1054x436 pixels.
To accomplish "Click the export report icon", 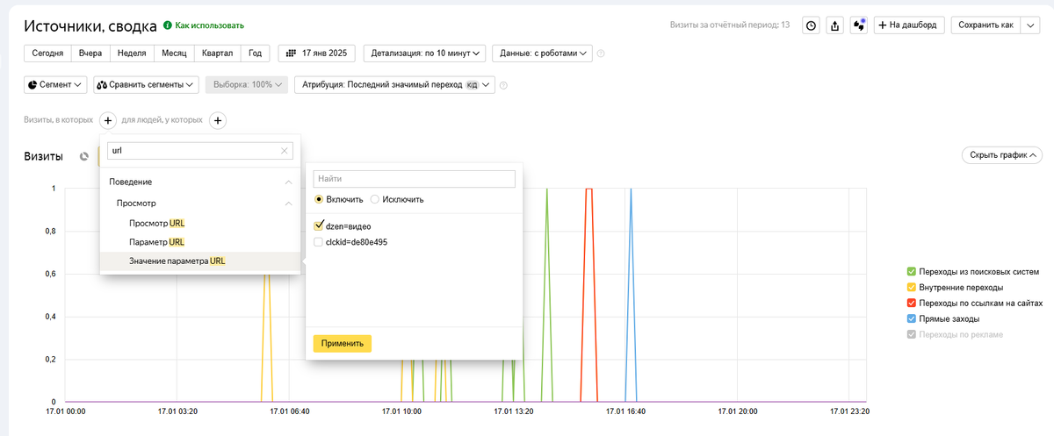I will point(835,25).
